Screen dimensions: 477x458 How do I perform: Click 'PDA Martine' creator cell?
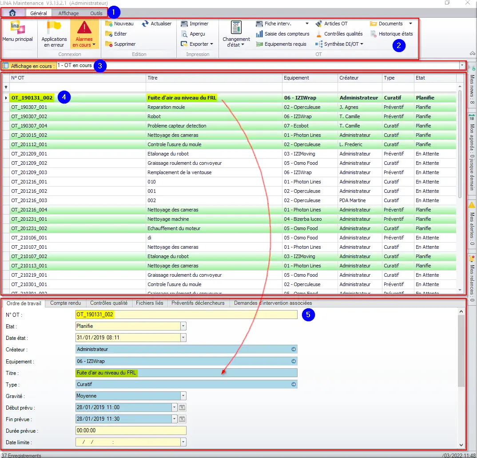coord(360,200)
